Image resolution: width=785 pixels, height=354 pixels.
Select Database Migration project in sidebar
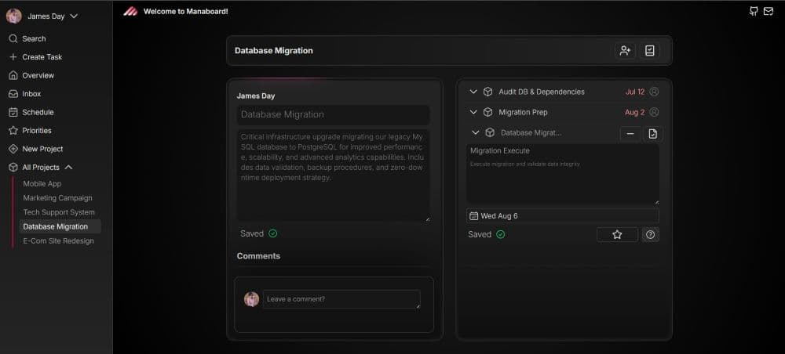[60, 226]
